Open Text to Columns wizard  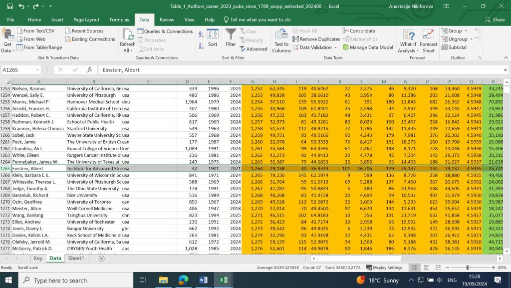tap(281, 40)
